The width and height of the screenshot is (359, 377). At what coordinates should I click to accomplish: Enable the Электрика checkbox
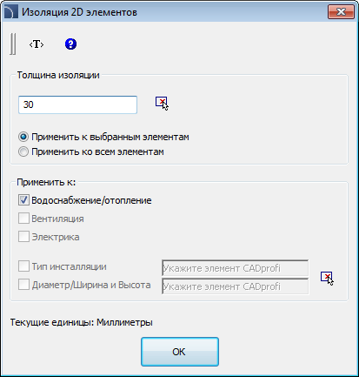pyautogui.click(x=23, y=237)
